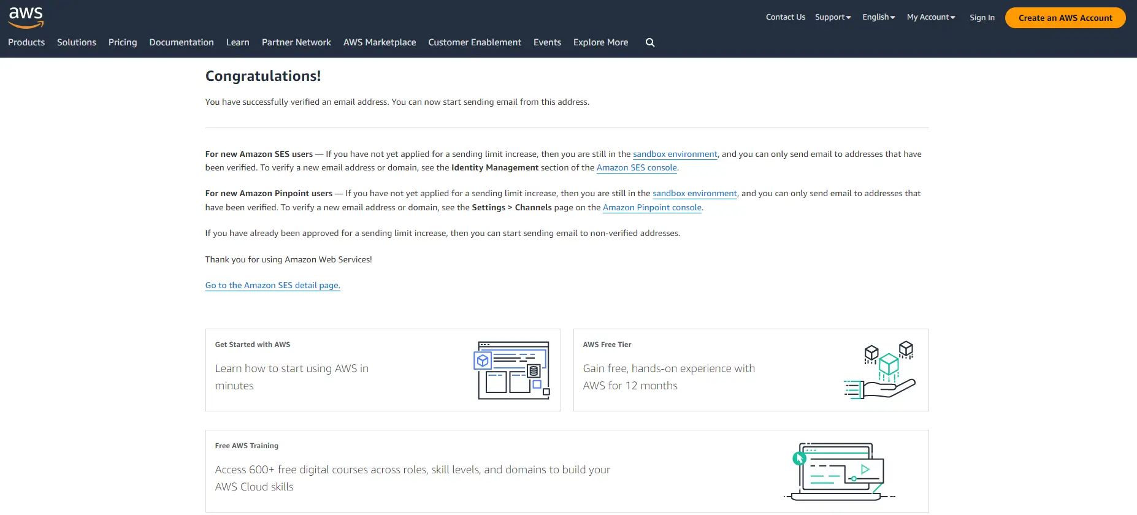
Task: Click the 'For new Amazon SES users' bold text
Action: 259,154
